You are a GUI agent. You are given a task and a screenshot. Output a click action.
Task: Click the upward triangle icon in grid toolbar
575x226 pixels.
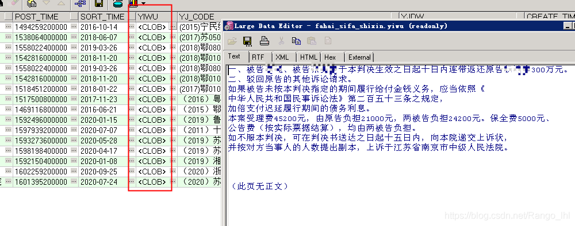click(x=61, y=3)
